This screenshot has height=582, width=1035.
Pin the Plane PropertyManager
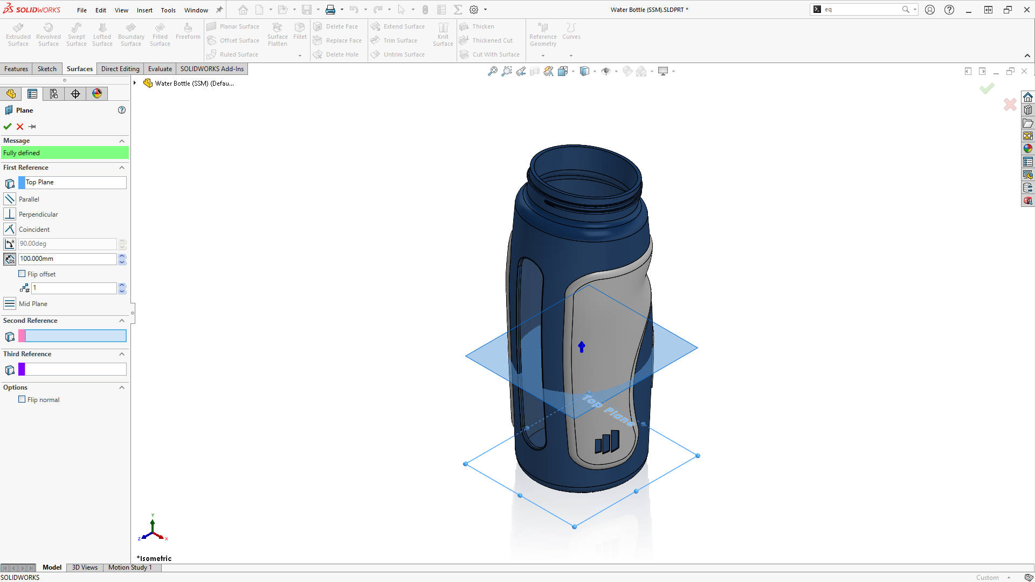coord(31,127)
